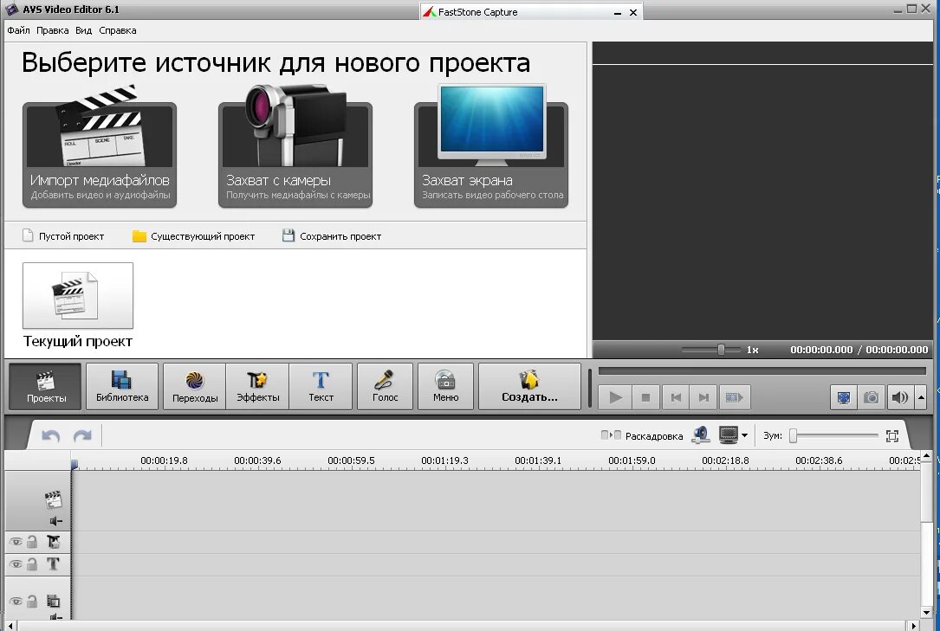Lock the video overlay track

pyautogui.click(x=32, y=601)
